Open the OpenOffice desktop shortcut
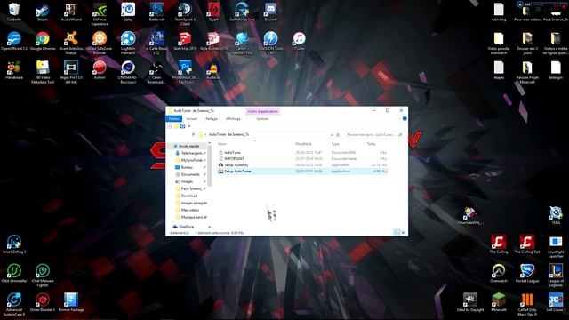Screen dimensions: 569x320 (14, 41)
